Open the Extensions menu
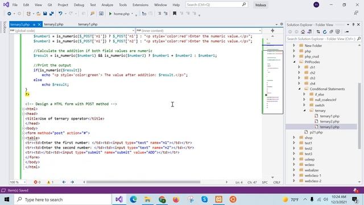 [x=140, y=5]
